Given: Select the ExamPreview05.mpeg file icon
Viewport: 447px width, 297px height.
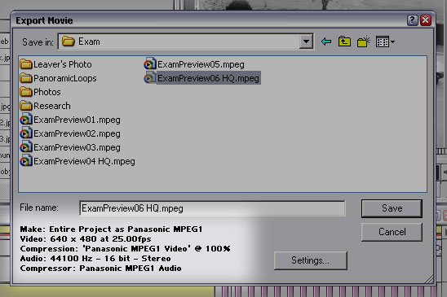Looking at the screenshot, I should click(150, 64).
